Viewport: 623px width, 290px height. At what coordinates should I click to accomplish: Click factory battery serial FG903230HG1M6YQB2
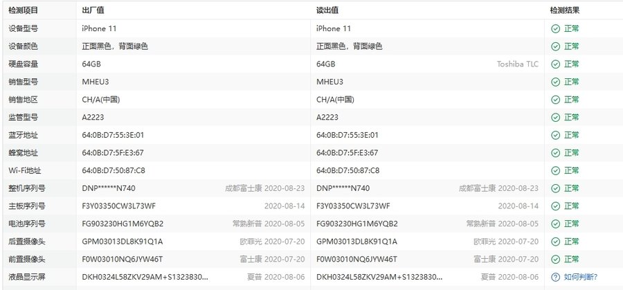[x=123, y=224]
